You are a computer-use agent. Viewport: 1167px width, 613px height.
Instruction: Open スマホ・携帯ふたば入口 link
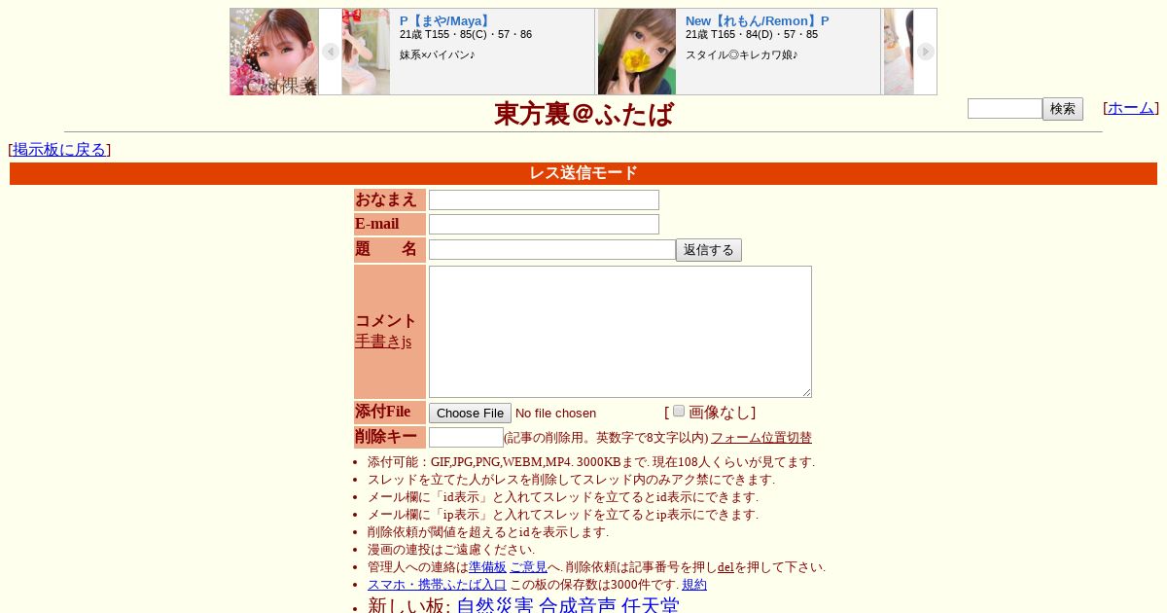(x=437, y=585)
